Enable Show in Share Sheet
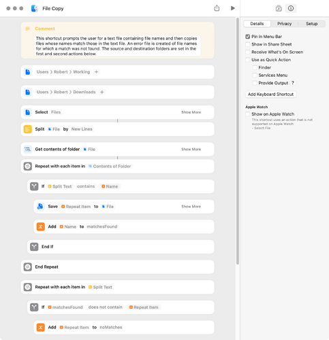Viewport: 329px width, 340px height. (248, 44)
